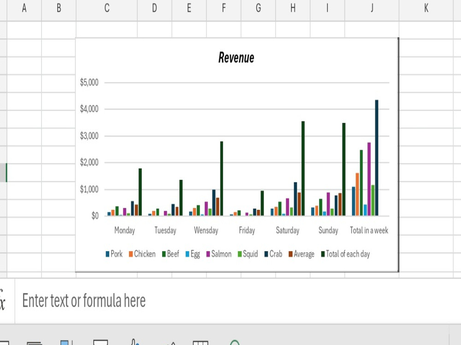Click Sunday's dark green total bar
This screenshot has height=345, width=461.
point(344,169)
